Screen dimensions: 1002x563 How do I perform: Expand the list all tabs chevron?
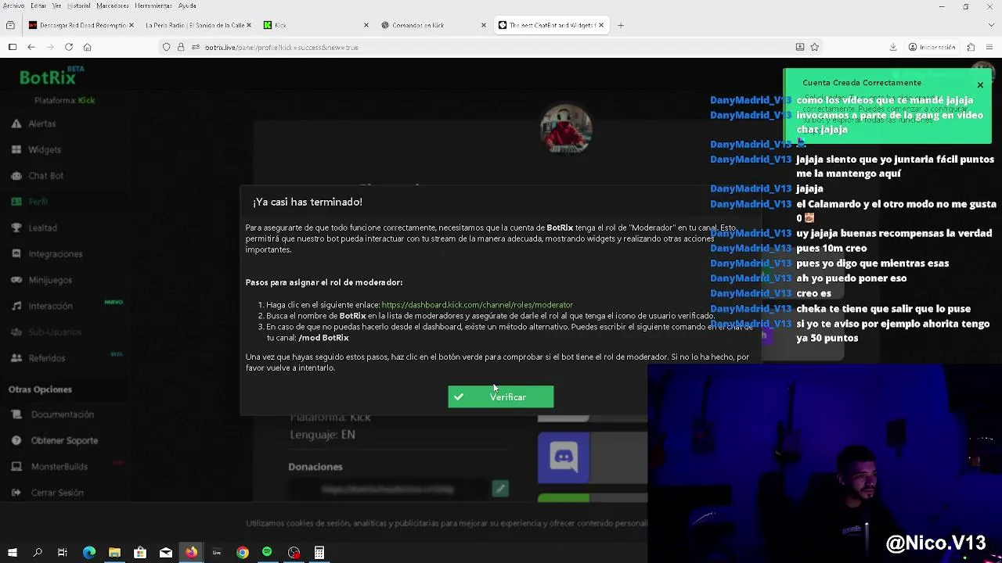click(x=990, y=25)
